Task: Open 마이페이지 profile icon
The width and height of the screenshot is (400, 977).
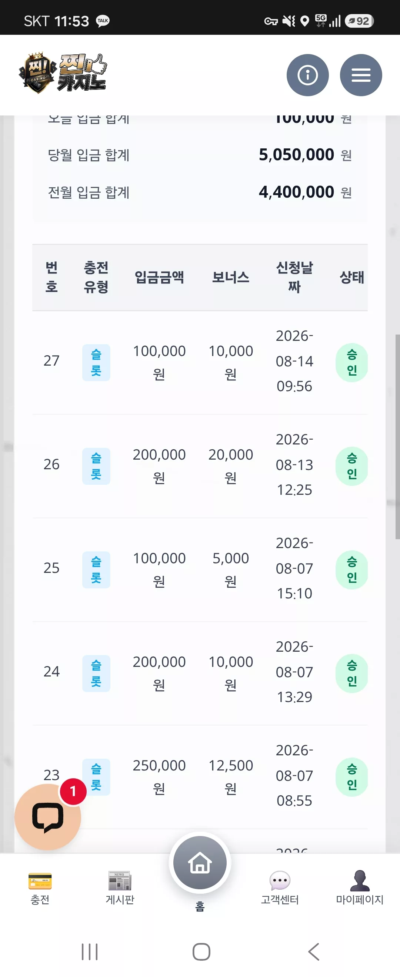Action: [x=360, y=881]
